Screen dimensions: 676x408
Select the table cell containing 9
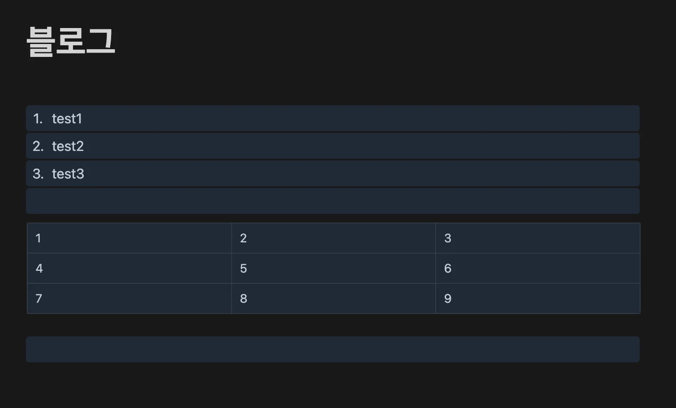click(x=537, y=298)
